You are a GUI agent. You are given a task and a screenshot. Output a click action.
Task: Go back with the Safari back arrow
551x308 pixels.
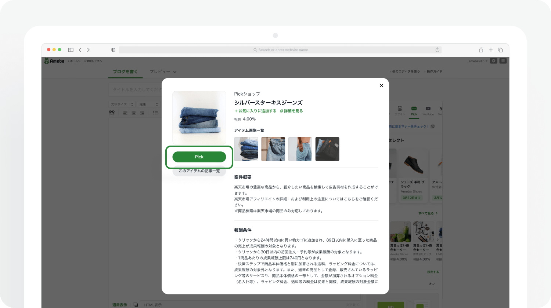pyautogui.click(x=80, y=50)
